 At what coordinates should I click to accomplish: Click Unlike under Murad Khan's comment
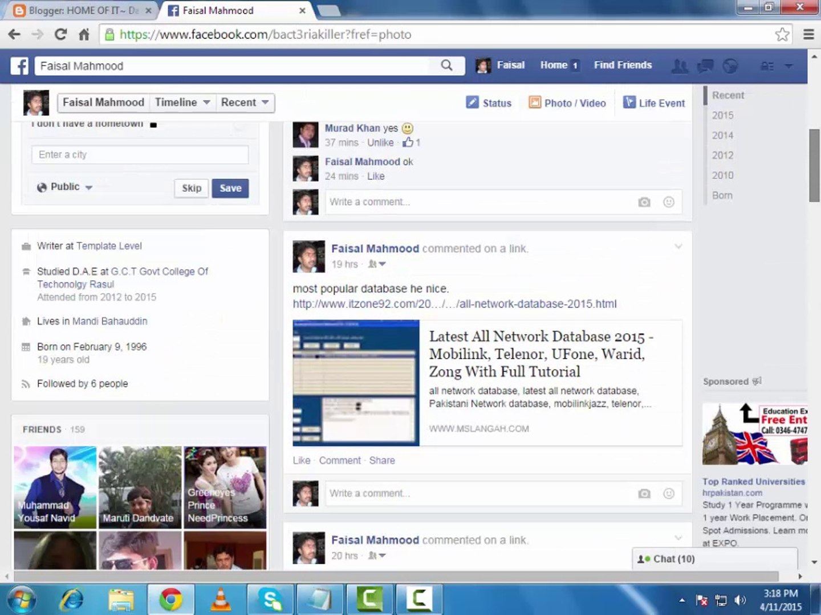click(x=380, y=142)
